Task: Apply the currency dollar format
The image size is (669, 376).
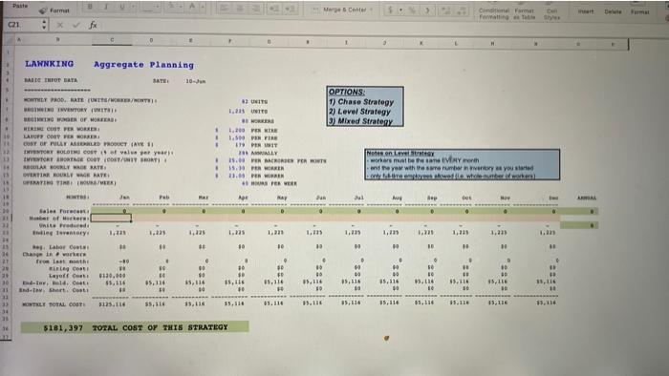Action: coord(390,10)
